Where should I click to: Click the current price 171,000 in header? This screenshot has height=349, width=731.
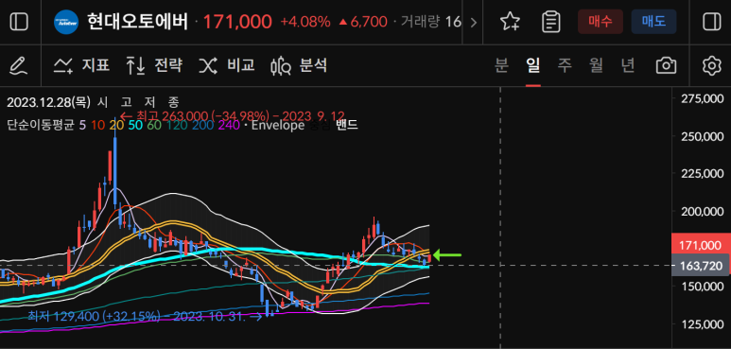click(237, 22)
